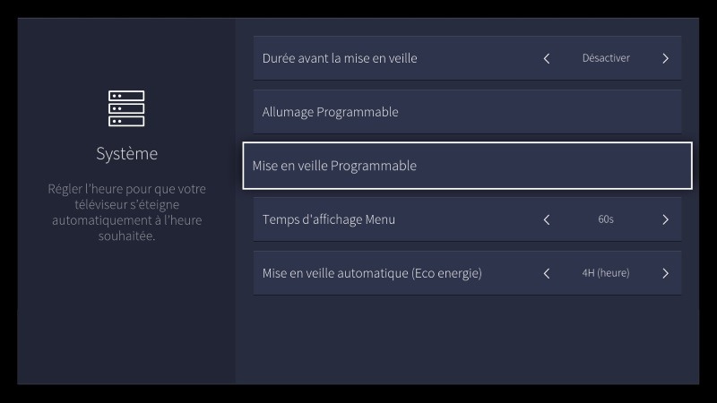Image resolution: width=717 pixels, height=403 pixels.
Task: Select the Temps d'affichage Menu label
Action: (x=329, y=219)
